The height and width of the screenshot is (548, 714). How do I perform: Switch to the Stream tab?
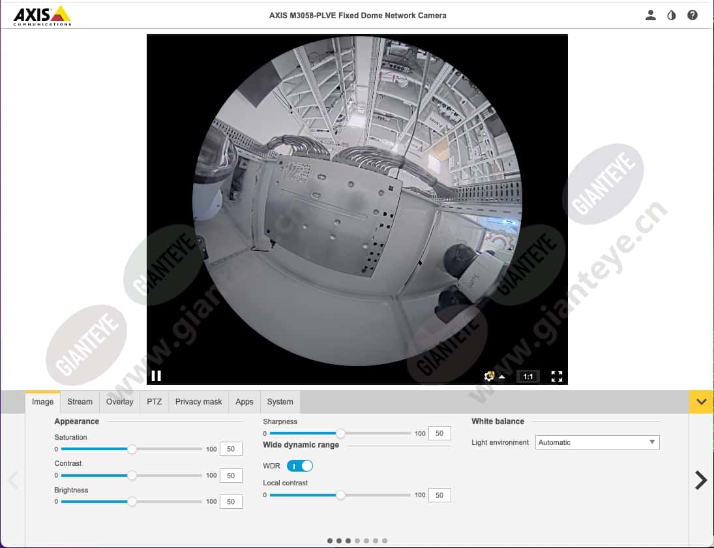pos(80,402)
